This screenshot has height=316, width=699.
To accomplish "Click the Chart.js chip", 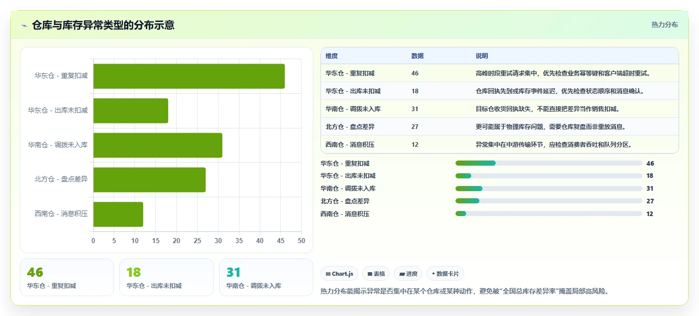I will [x=339, y=274].
